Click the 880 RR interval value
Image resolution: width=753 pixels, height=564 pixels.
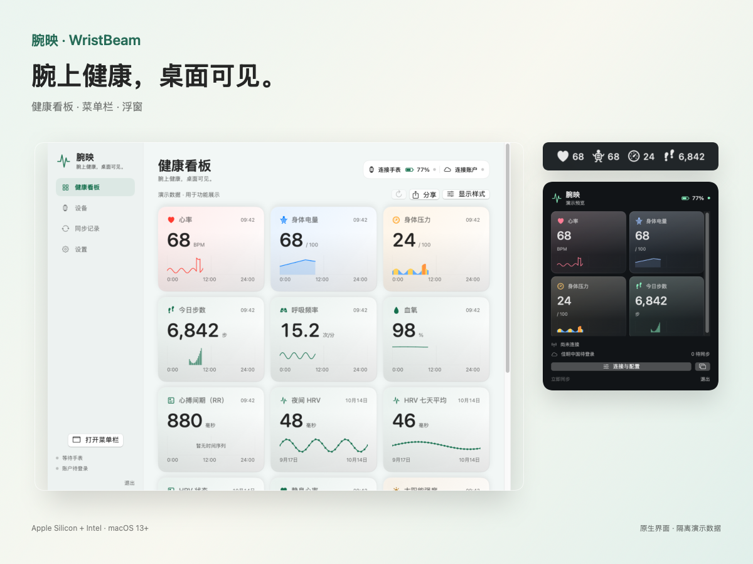pos(184,420)
